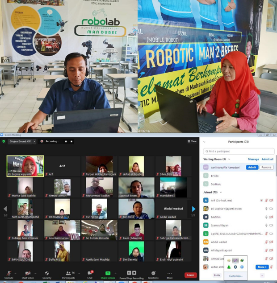
Task: Click recording indicator on Arif's row
Action: pos(261,201)
